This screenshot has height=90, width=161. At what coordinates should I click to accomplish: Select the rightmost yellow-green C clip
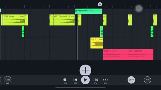(155, 20)
